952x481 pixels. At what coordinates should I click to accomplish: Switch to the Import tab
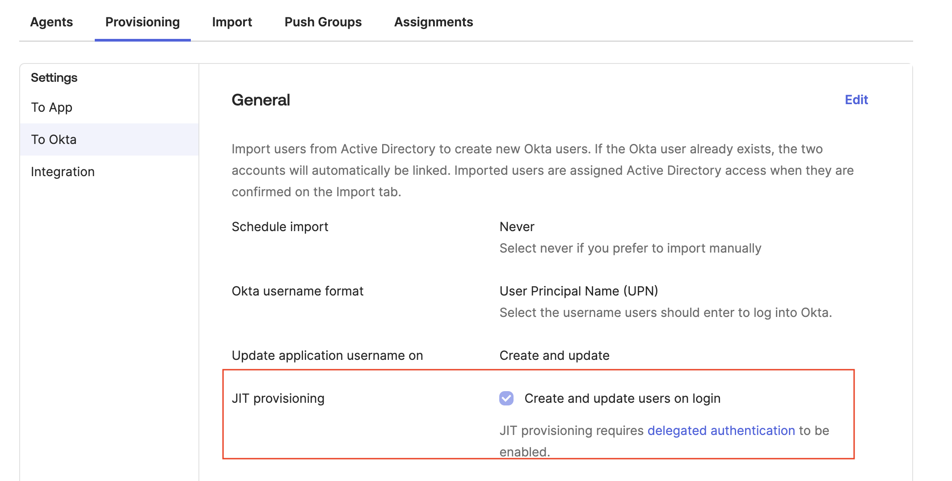[232, 22]
